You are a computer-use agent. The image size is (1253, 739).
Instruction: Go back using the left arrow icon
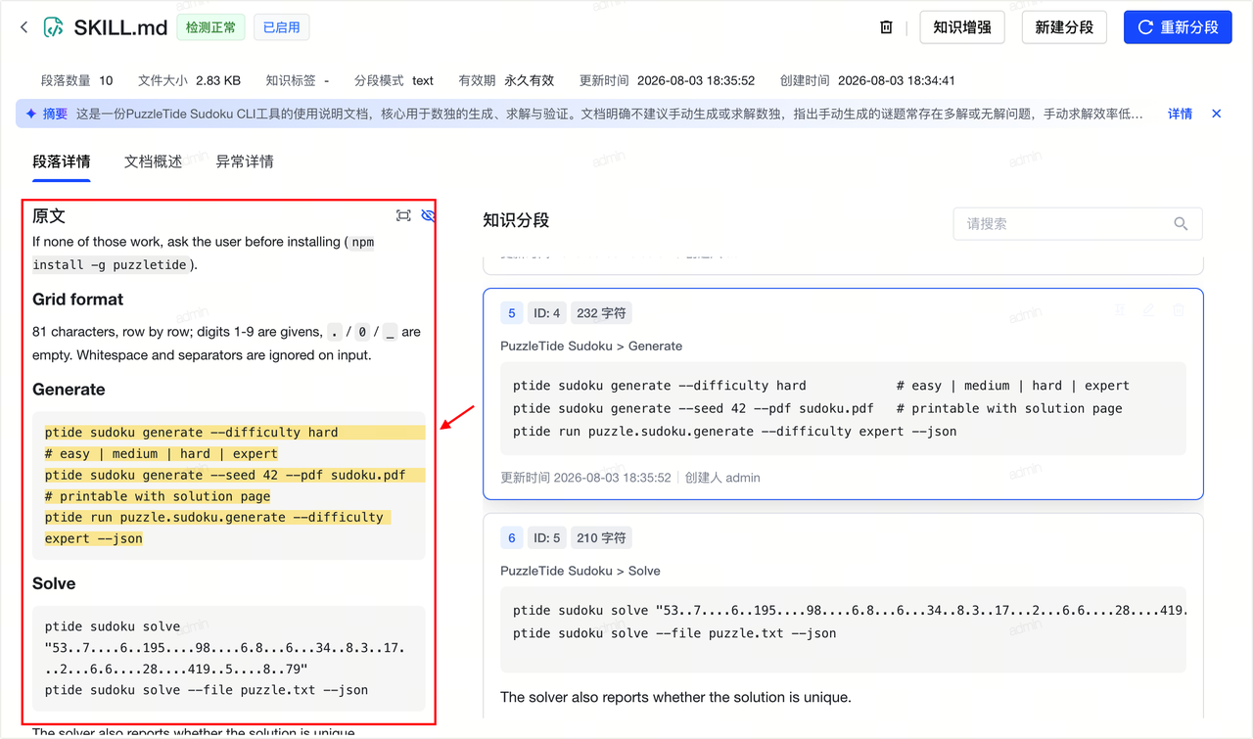[x=24, y=27]
